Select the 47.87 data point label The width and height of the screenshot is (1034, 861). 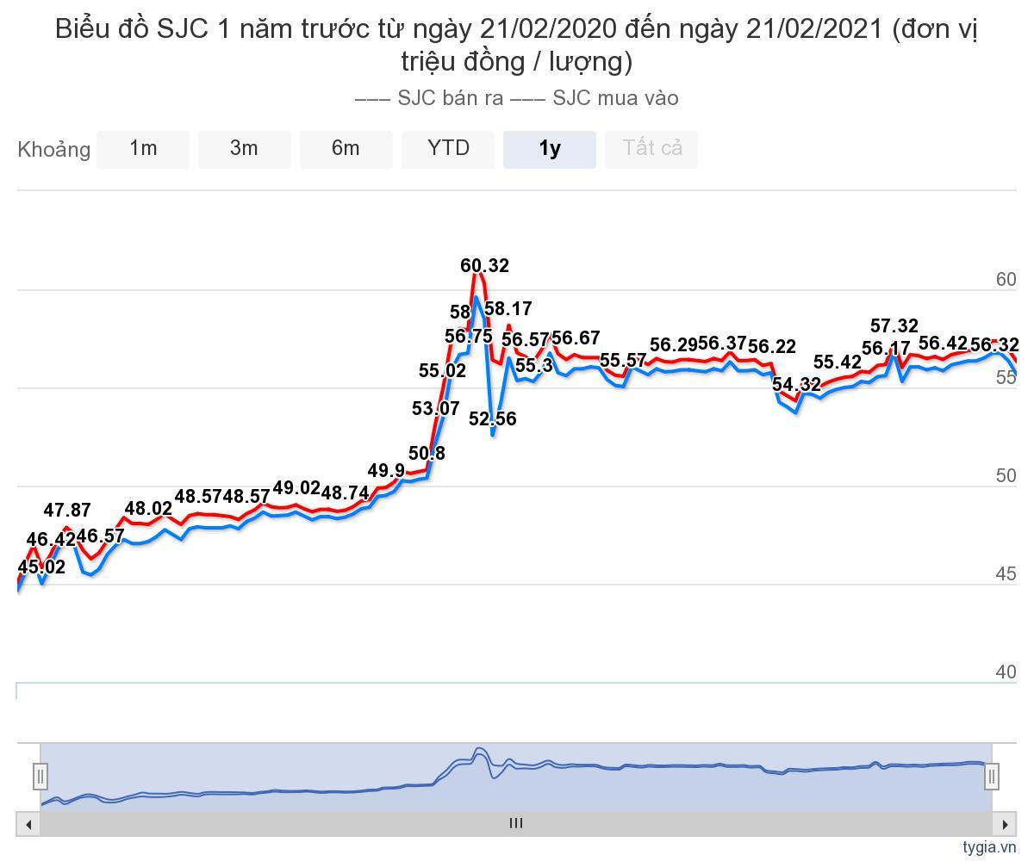66,511
